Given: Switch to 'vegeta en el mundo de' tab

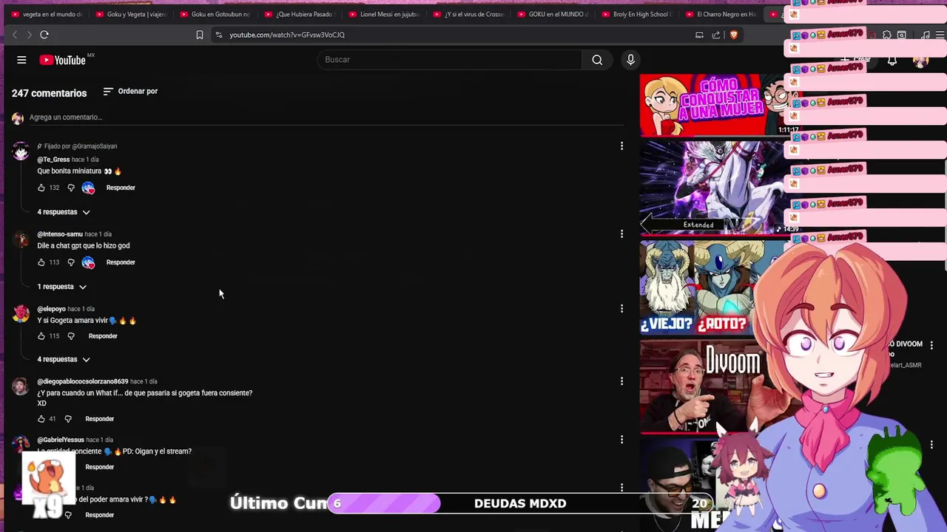Looking at the screenshot, I should pyautogui.click(x=48, y=14).
